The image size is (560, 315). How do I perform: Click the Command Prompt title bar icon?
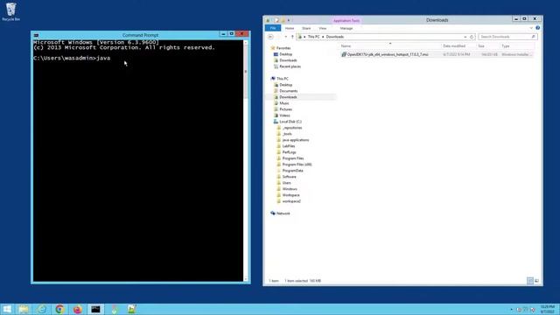tap(36, 35)
